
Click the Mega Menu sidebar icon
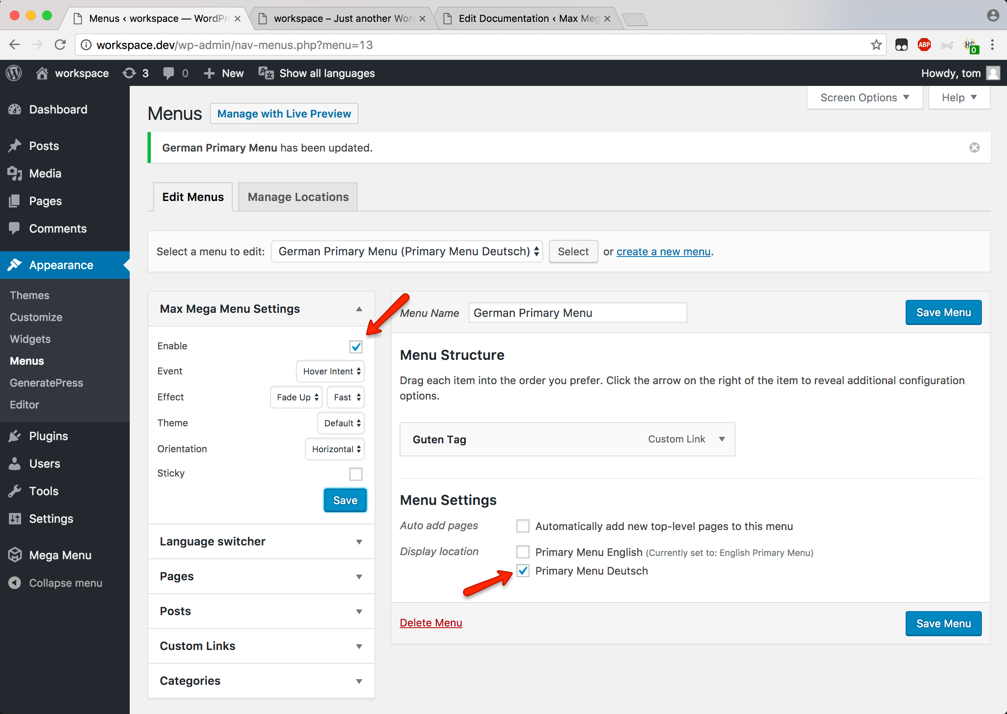15,555
